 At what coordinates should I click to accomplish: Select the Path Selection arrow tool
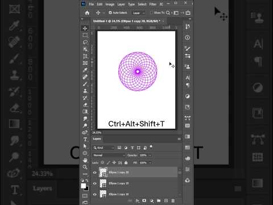click(x=85, y=146)
